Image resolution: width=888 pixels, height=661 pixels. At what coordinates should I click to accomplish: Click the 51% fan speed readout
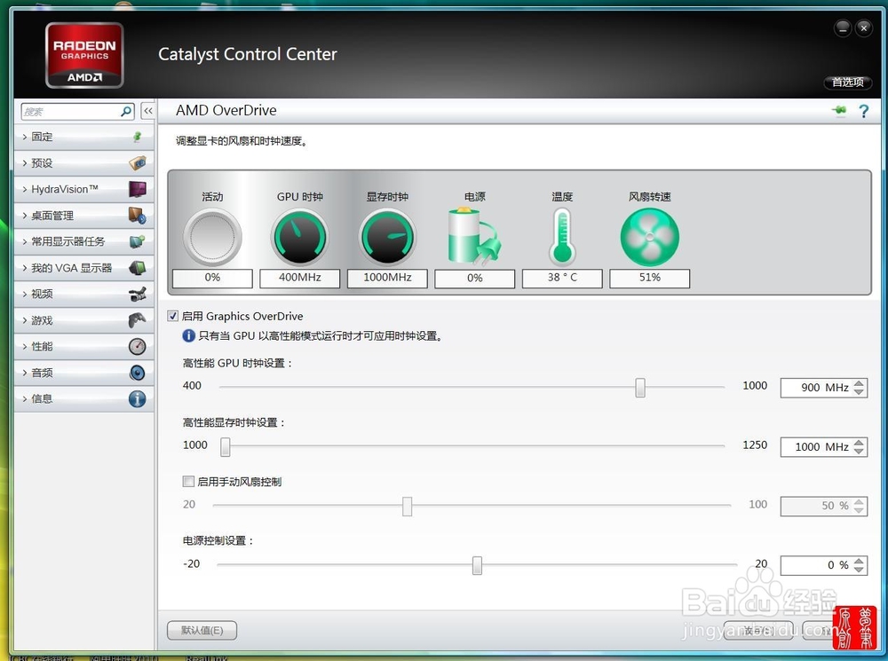point(650,278)
